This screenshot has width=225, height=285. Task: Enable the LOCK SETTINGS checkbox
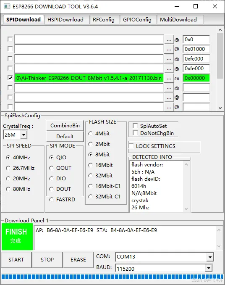[131, 146]
